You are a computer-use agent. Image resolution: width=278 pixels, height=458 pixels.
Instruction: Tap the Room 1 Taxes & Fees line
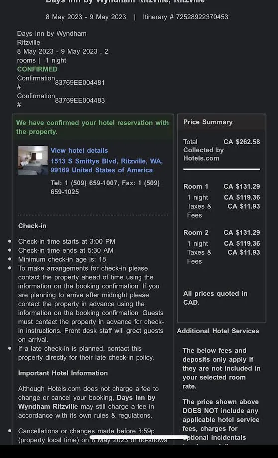[223, 211]
